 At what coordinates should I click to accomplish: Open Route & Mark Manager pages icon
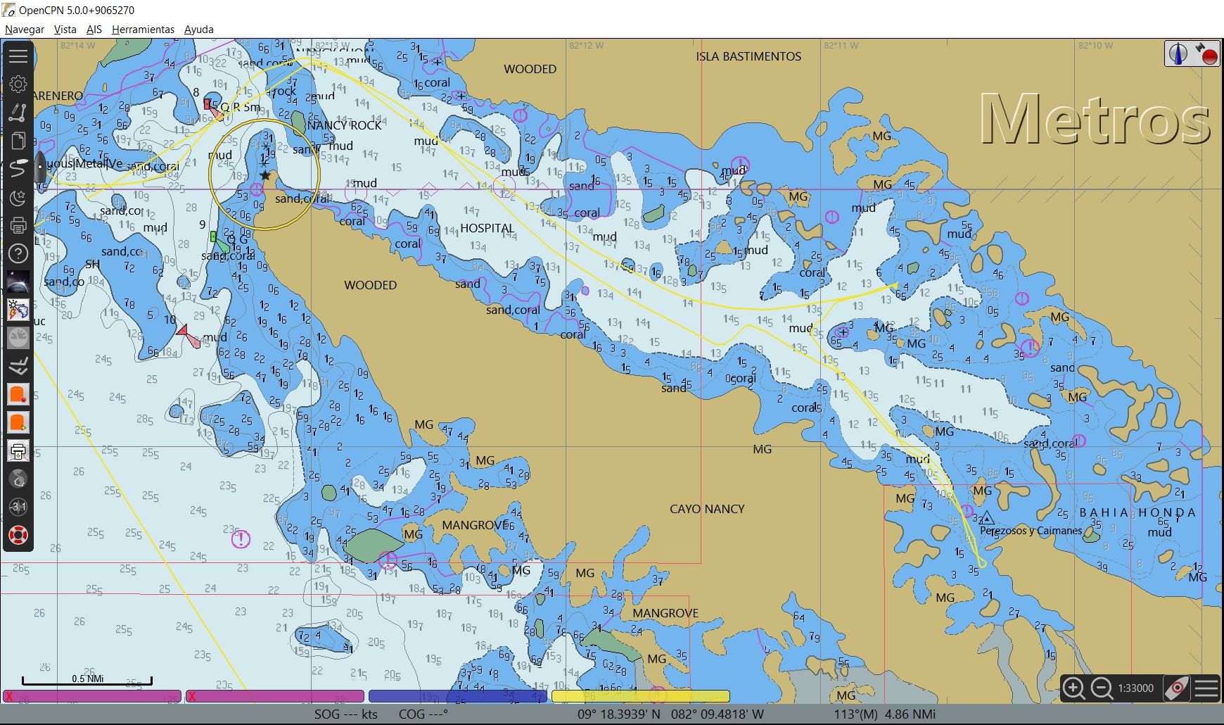[18, 140]
